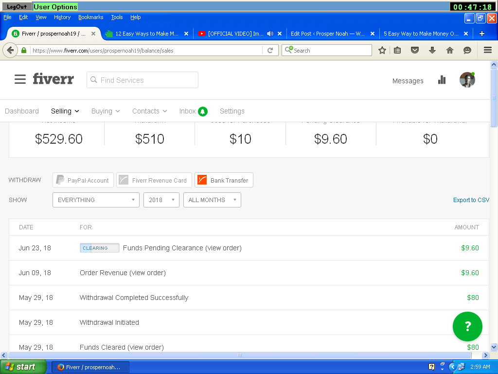Click the Windows start button
498x374 pixels.
click(22, 367)
